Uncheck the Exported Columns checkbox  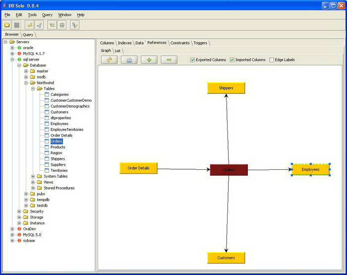tap(193, 60)
